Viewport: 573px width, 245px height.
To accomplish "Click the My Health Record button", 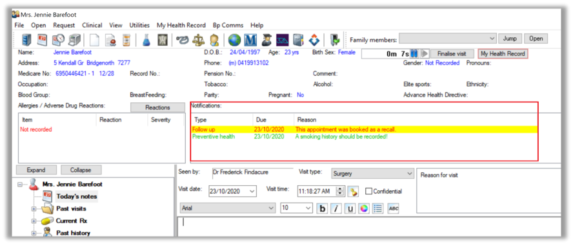I will pos(503,53).
